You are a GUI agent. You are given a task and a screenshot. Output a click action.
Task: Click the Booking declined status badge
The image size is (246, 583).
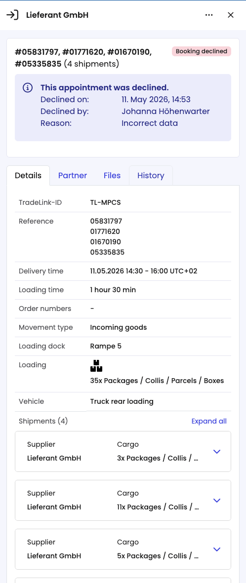coord(202,51)
